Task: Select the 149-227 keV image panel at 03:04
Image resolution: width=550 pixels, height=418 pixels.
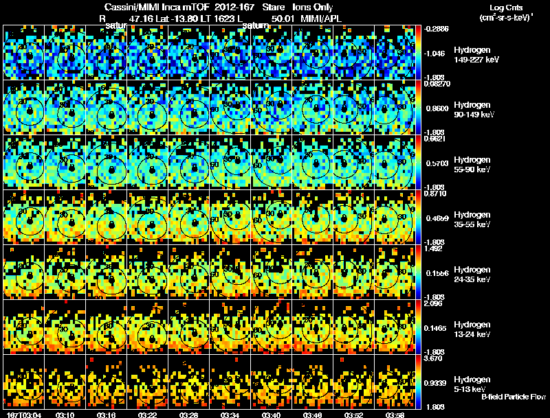Action: pos(24,53)
